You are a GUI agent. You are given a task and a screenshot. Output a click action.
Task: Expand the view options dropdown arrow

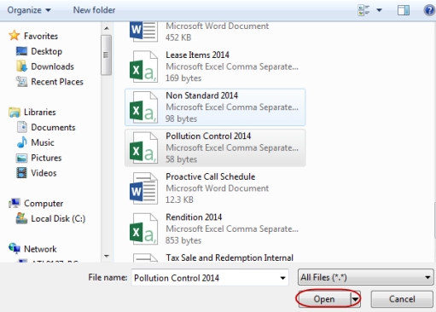coord(379,10)
